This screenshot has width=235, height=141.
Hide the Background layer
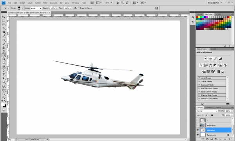(x=198, y=135)
